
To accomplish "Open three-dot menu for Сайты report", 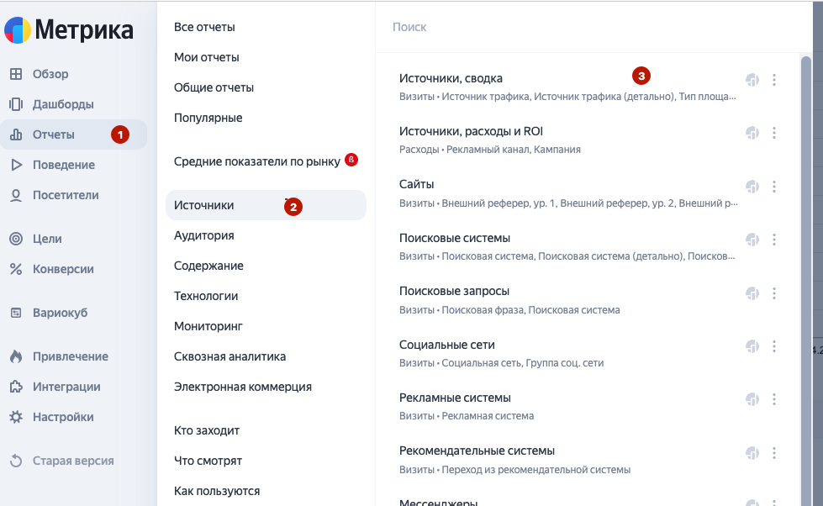I will pos(774,187).
